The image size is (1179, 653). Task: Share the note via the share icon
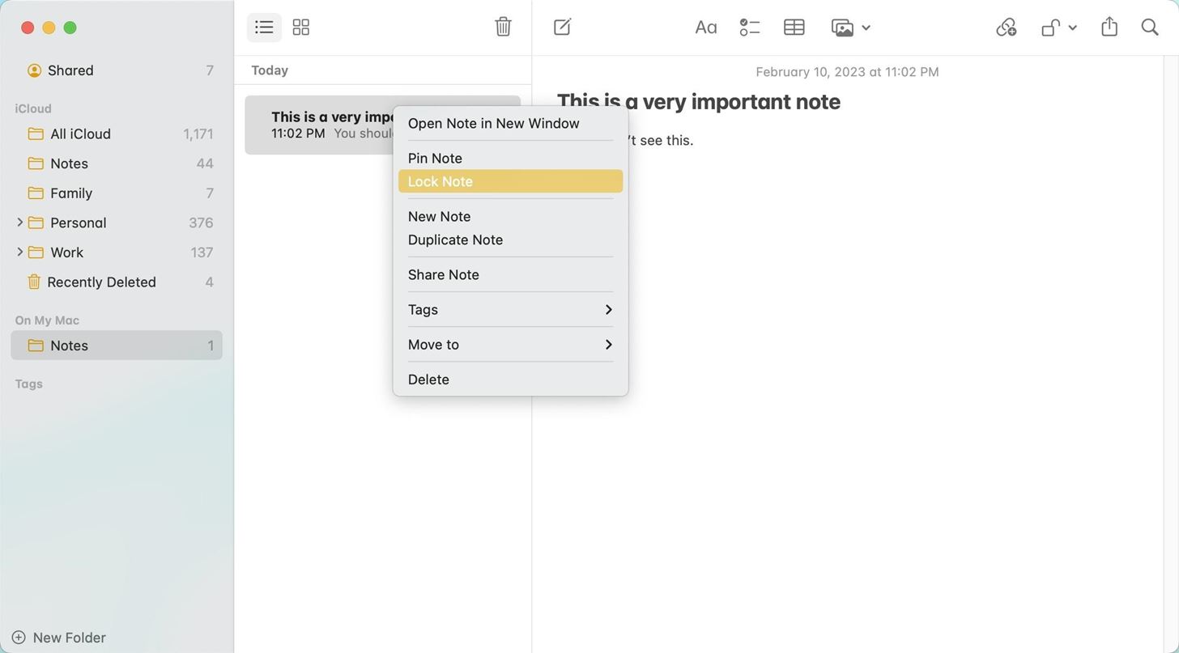1109,26
